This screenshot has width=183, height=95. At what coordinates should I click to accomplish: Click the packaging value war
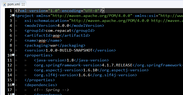(x=54, y=46)
